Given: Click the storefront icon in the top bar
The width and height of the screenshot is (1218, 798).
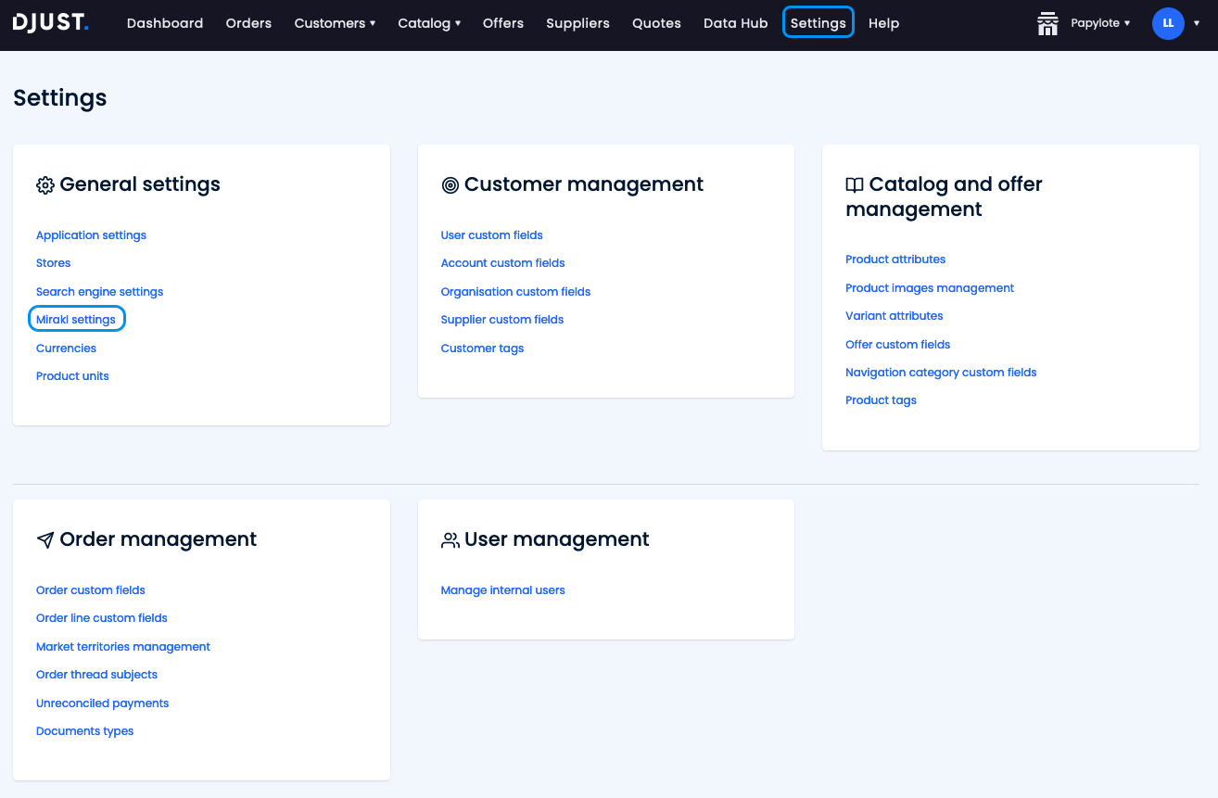Looking at the screenshot, I should tap(1047, 23).
